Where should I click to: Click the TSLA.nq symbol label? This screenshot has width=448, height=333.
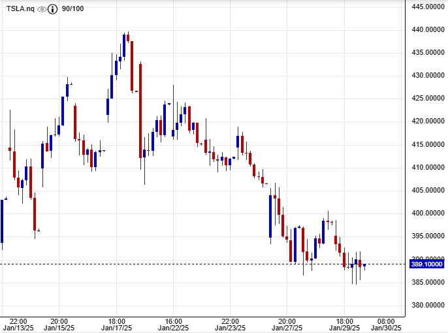pyautogui.click(x=20, y=9)
